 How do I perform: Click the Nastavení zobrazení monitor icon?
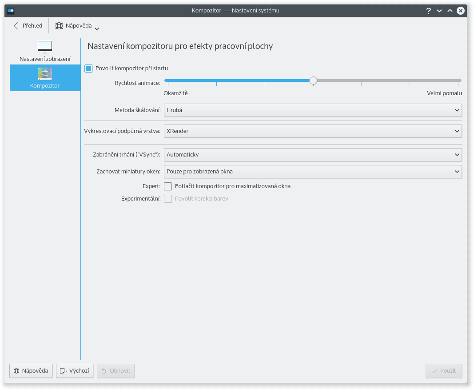coord(45,47)
